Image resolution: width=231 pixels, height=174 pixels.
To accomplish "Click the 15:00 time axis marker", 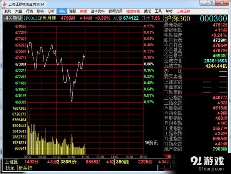I will pyautogui.click(x=143, y=157).
